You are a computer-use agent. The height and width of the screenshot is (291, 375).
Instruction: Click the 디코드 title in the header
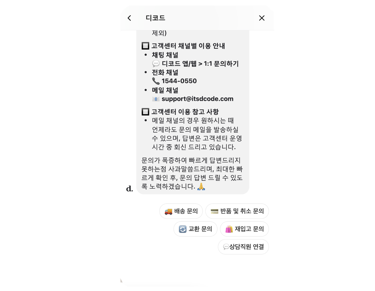click(155, 18)
